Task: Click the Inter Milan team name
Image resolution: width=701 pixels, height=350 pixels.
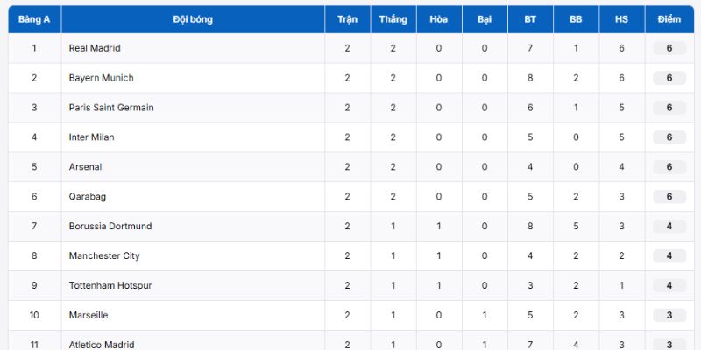Action: [x=91, y=137]
